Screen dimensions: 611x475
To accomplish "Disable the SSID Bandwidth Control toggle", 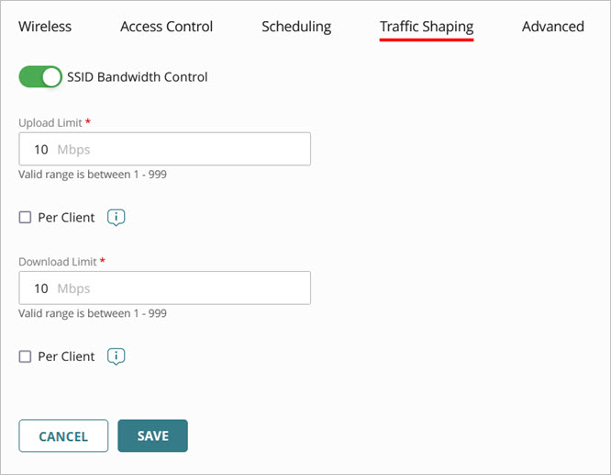I will (40, 77).
